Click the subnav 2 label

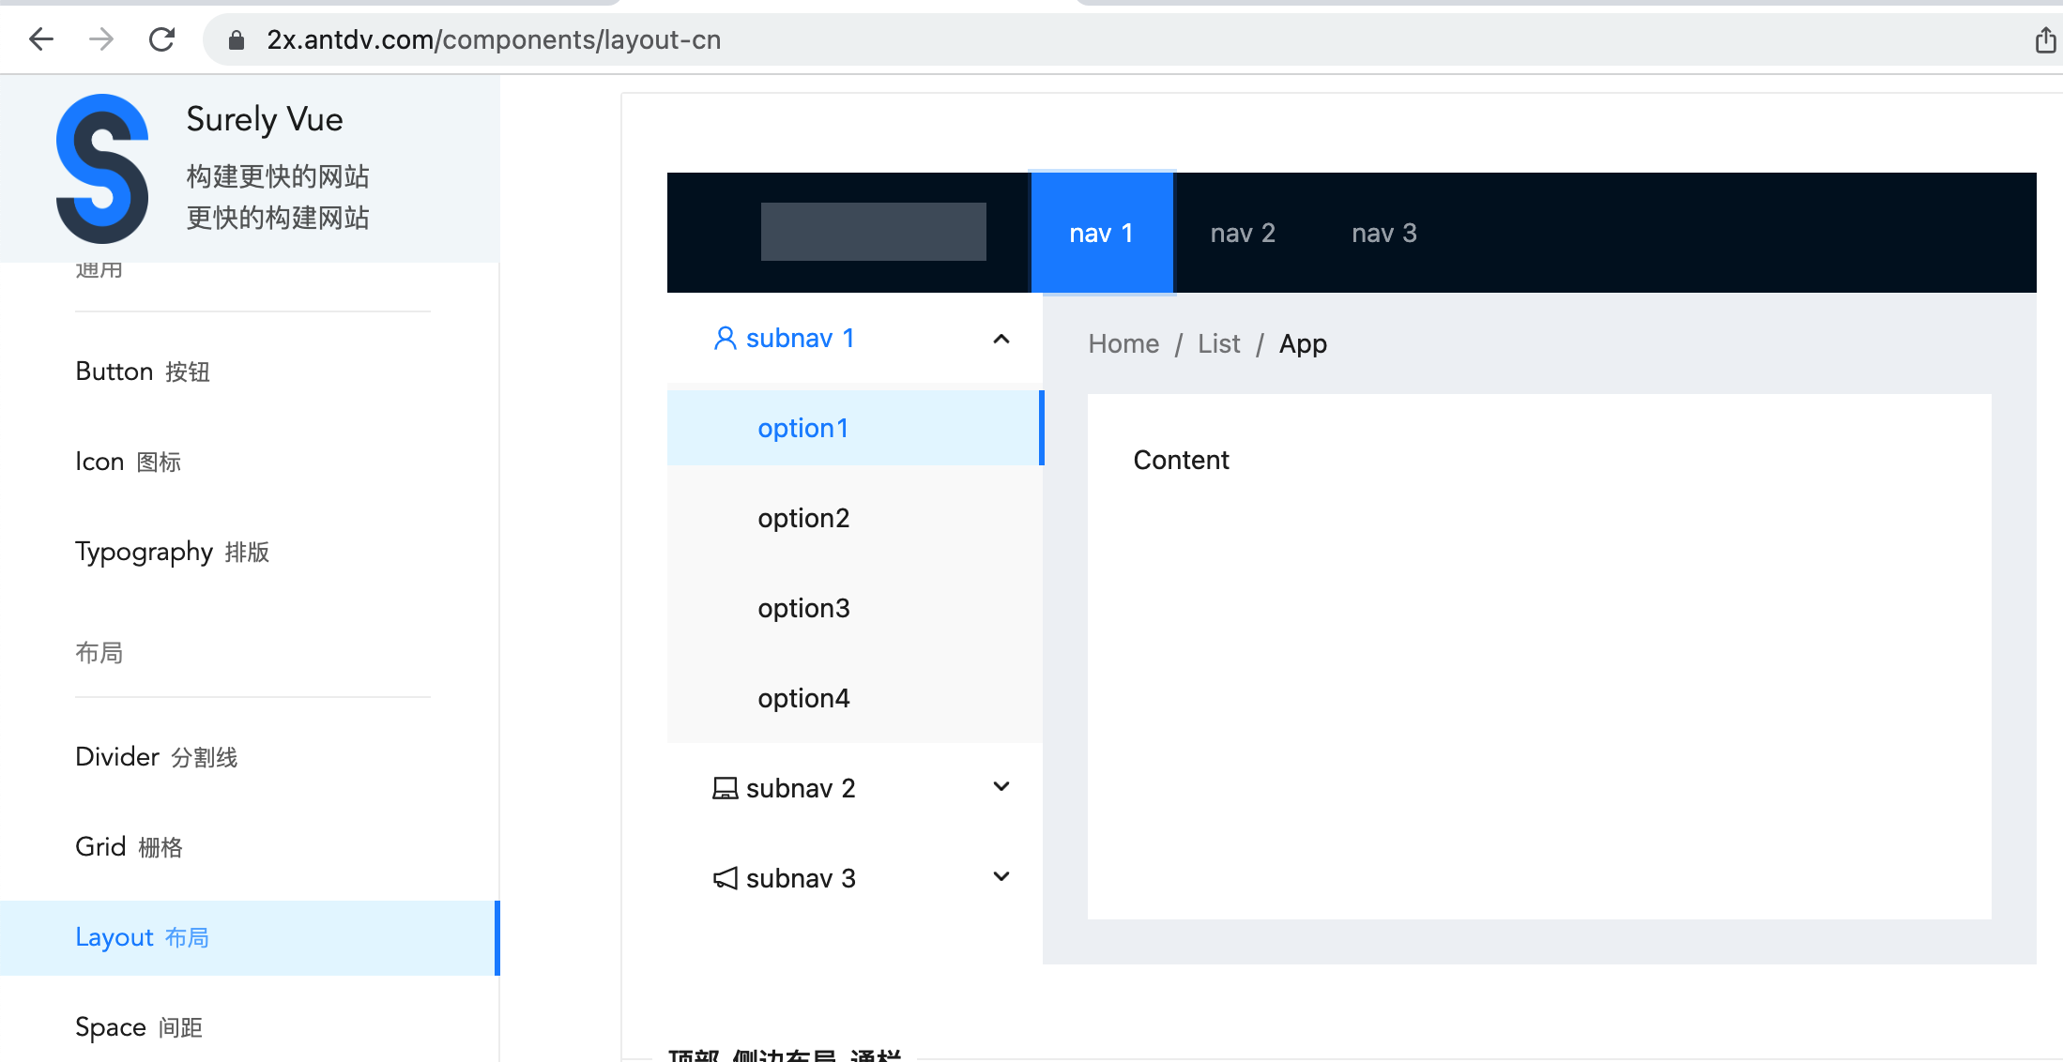point(801,788)
